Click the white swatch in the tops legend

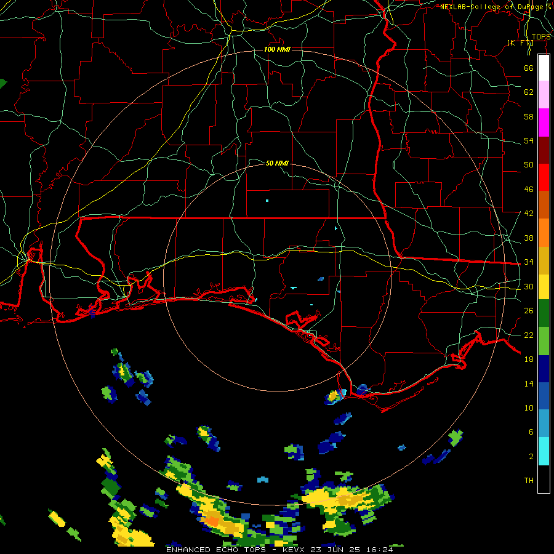click(x=544, y=68)
